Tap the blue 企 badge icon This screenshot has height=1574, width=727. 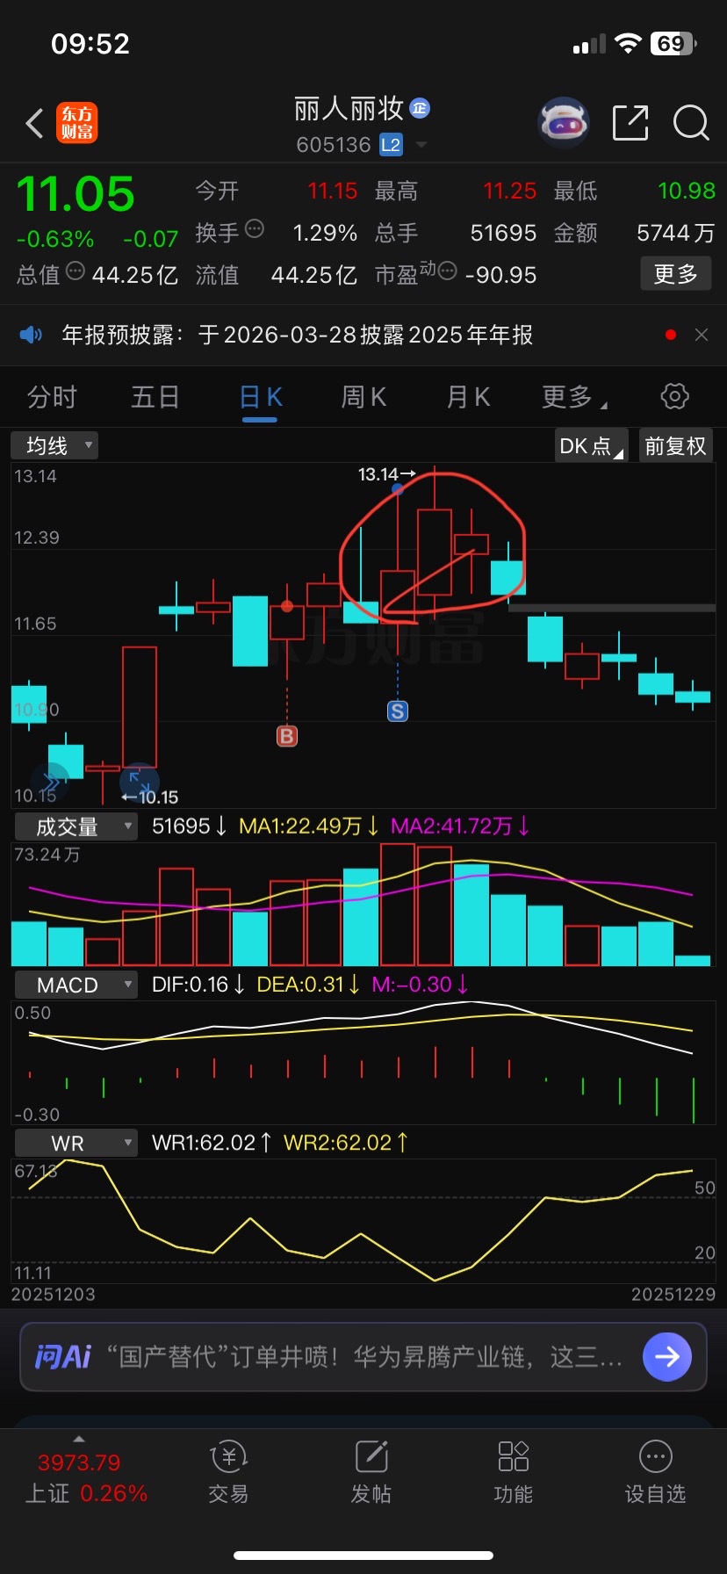point(420,109)
